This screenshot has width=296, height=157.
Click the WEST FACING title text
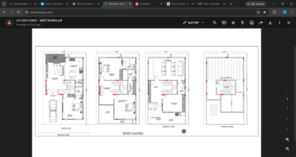coord(133,134)
